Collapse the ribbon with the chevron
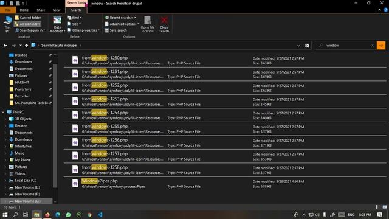Screen dimensions: 389x219 coord(379,10)
